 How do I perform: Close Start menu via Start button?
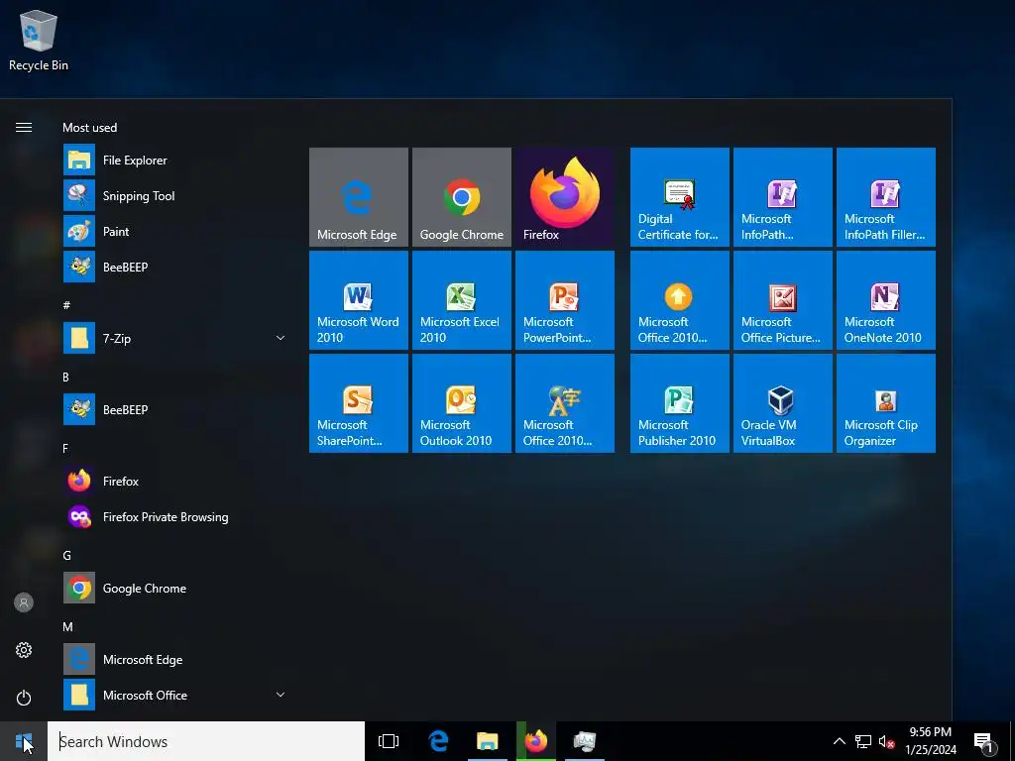coord(24,741)
